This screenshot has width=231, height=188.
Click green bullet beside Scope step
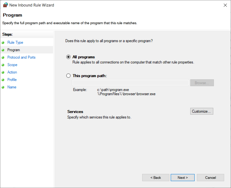point(3,65)
